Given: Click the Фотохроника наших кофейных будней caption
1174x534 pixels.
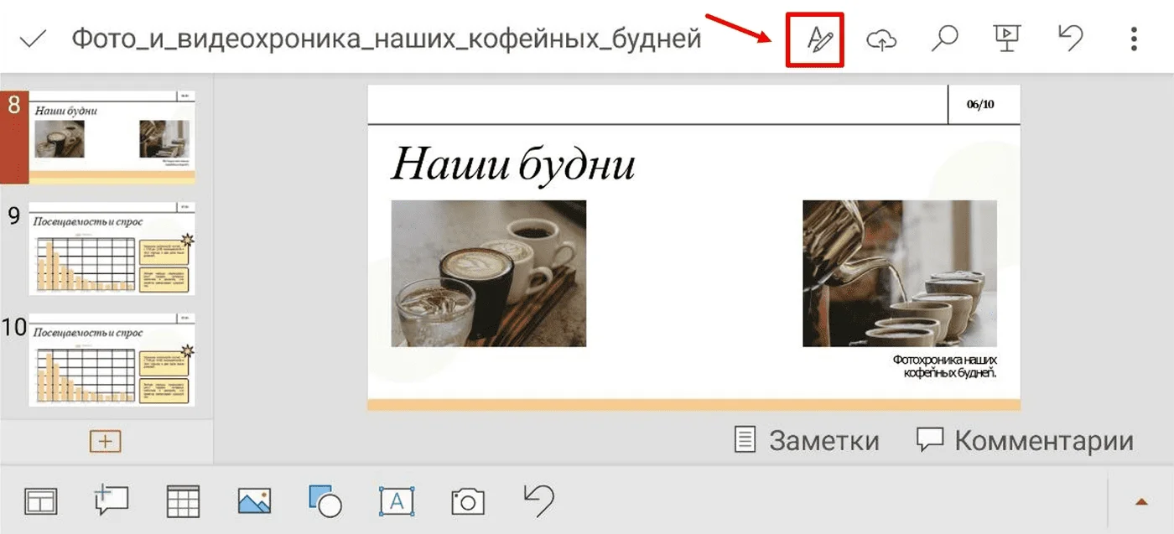Looking at the screenshot, I should tap(944, 366).
